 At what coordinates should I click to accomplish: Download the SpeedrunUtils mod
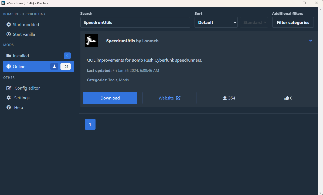[x=110, y=98]
